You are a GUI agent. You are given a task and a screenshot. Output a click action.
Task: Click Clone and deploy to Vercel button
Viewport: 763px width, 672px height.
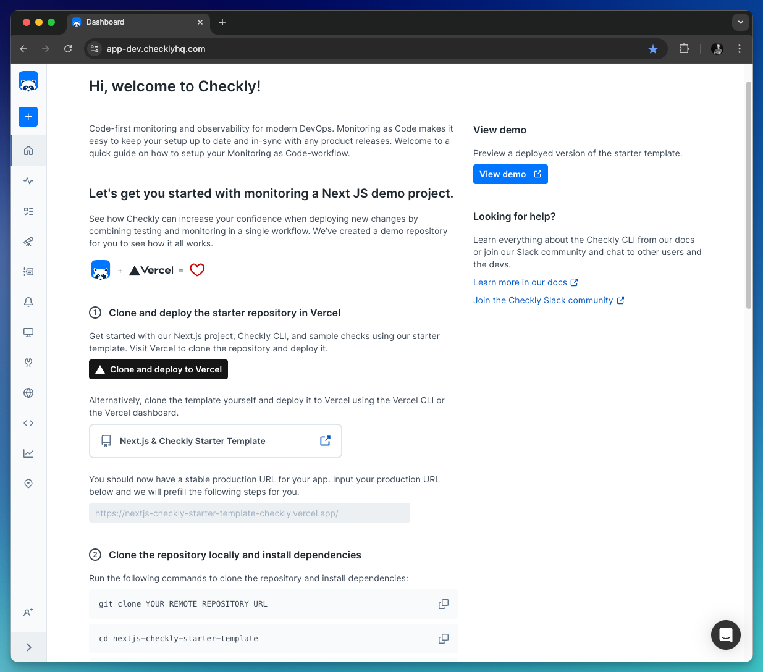158,369
